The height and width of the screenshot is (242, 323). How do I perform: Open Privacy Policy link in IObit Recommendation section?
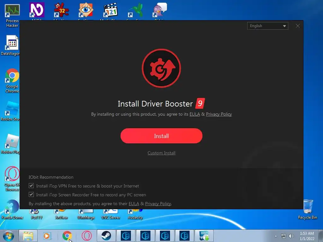pyautogui.click(x=158, y=204)
